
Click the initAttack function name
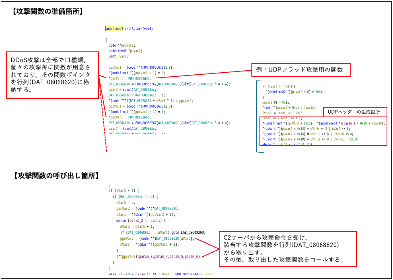tap(134, 29)
